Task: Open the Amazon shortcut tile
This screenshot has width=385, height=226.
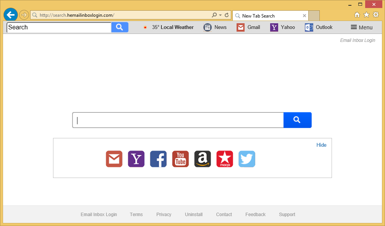Action: coord(203,159)
